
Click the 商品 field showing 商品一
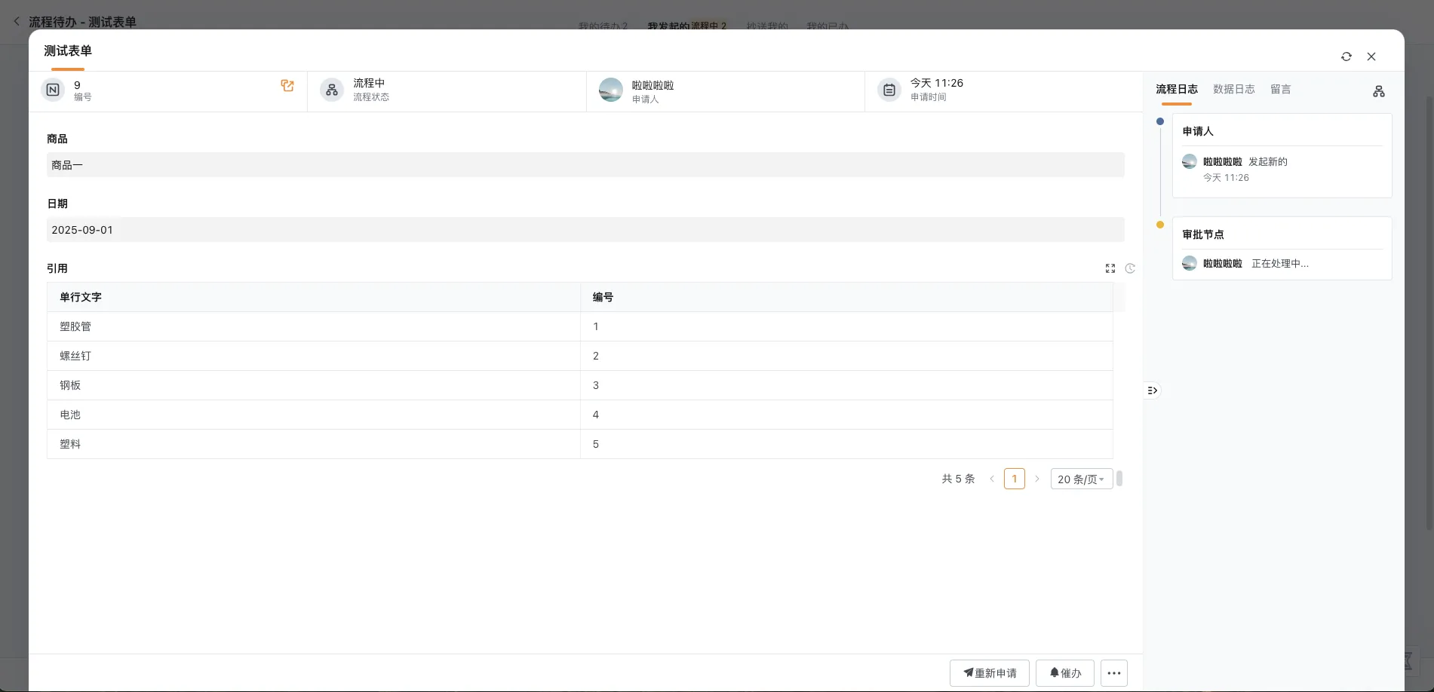tap(585, 165)
